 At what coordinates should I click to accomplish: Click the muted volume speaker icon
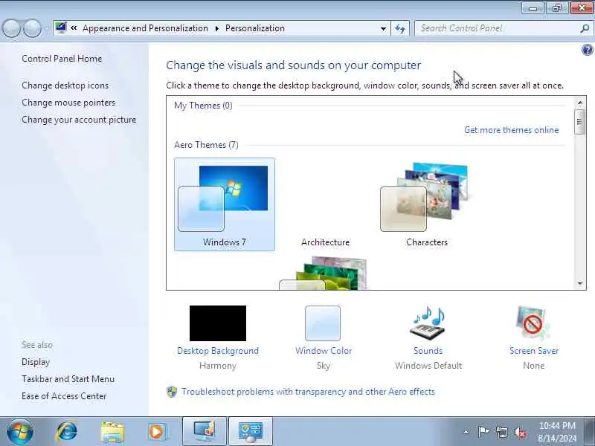520,433
